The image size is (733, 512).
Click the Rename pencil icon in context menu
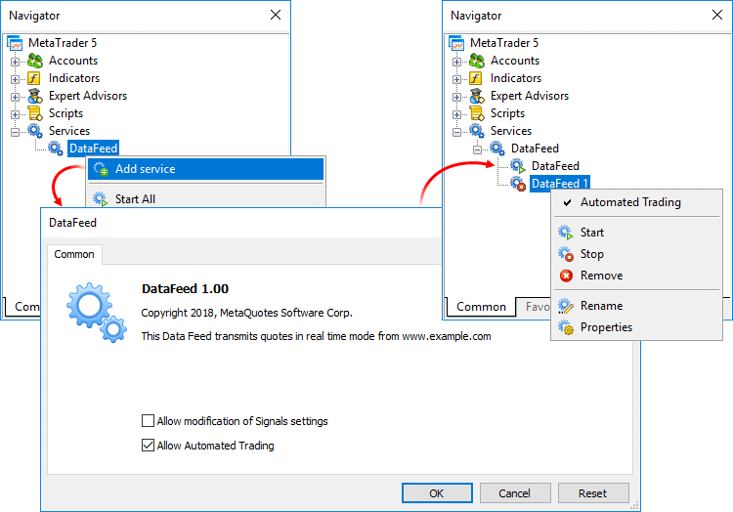pos(566,306)
